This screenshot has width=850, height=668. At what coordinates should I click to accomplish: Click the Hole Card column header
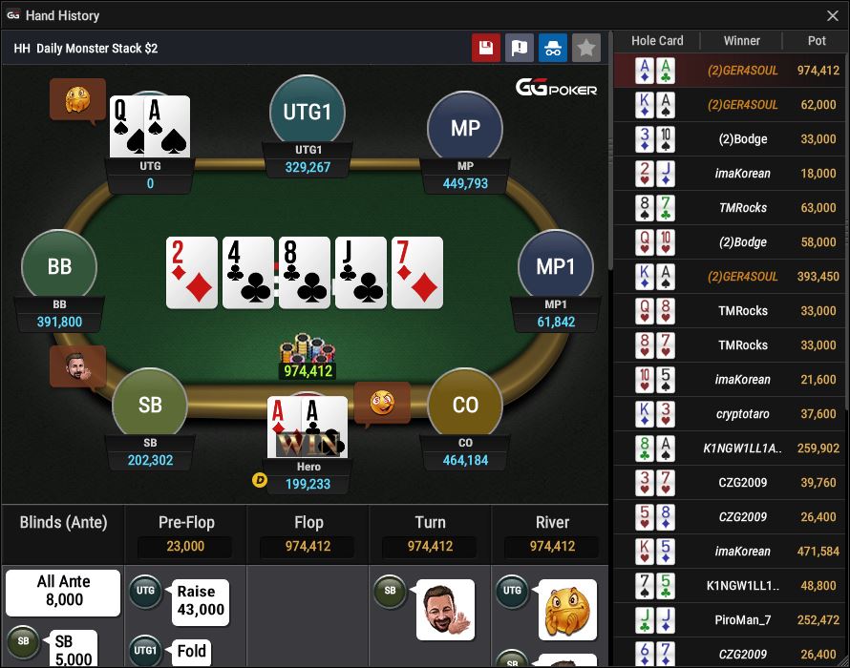tap(657, 41)
